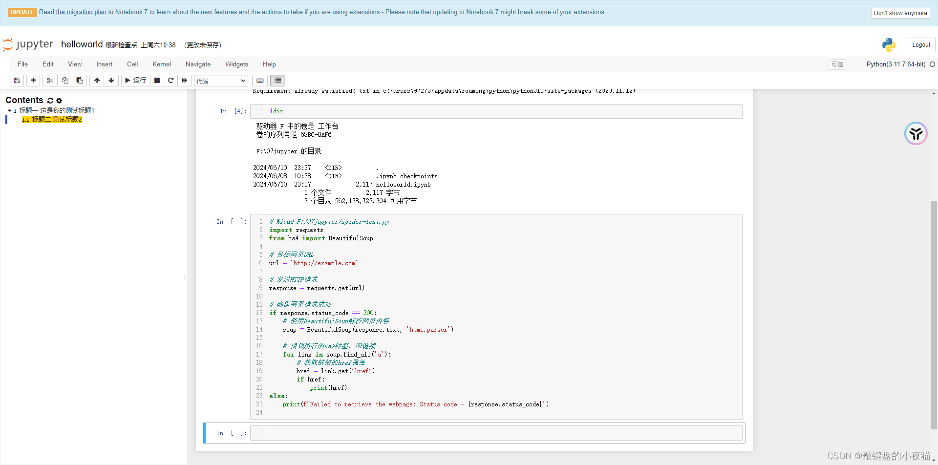
Task: Open the cell type dropdown (代码)
Action: point(221,81)
